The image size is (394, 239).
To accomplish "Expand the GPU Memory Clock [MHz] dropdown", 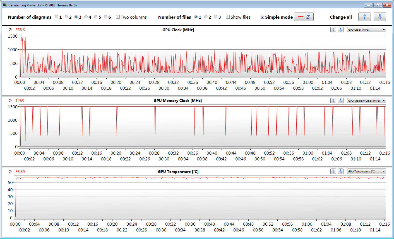I will pos(366,101).
